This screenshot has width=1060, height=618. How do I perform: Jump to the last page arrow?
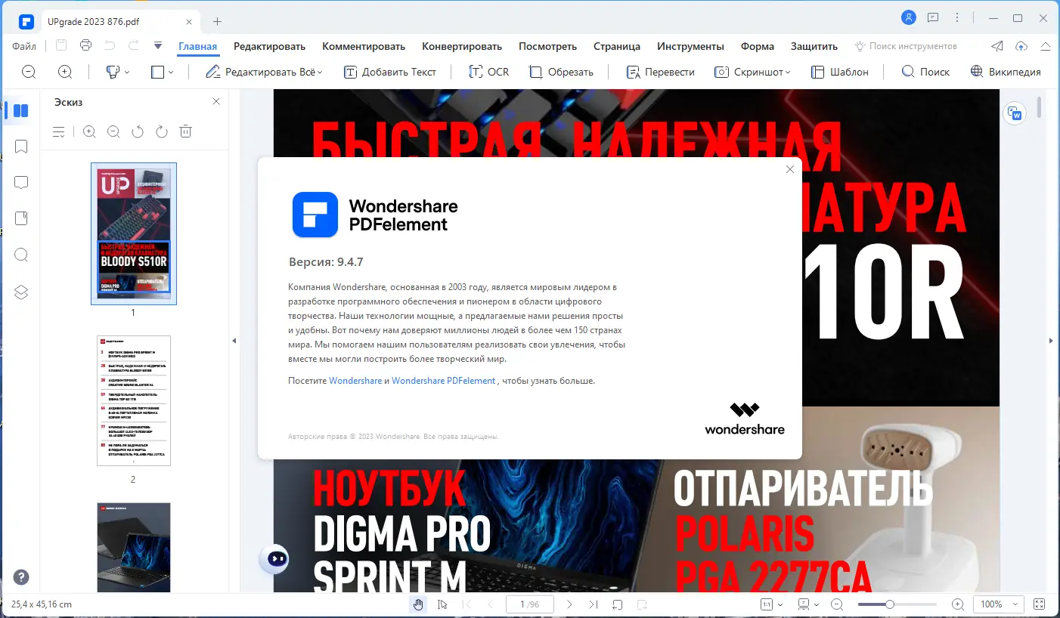pyautogui.click(x=594, y=604)
